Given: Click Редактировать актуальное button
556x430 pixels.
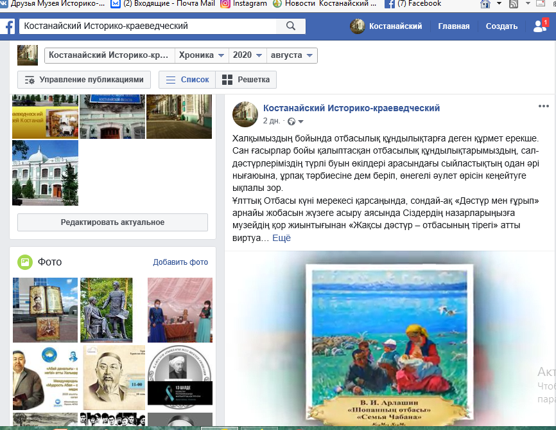Looking at the screenshot, I should coord(112,222).
